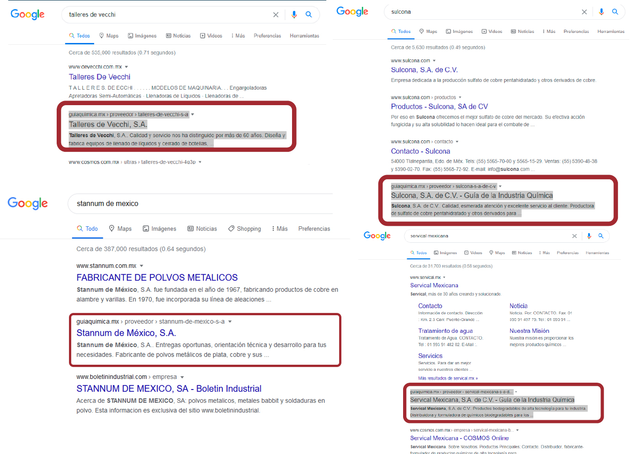Open "Productos - Sulcona, SA de CV" result
The height and width of the screenshot is (454, 638).
[x=439, y=107]
